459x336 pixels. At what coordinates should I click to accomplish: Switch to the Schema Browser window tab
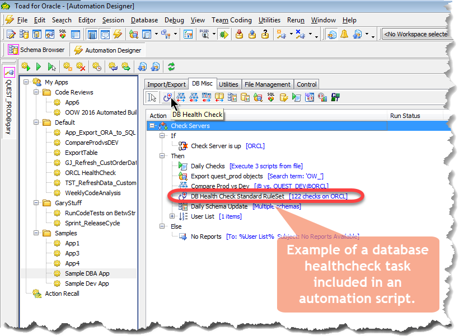click(36, 50)
